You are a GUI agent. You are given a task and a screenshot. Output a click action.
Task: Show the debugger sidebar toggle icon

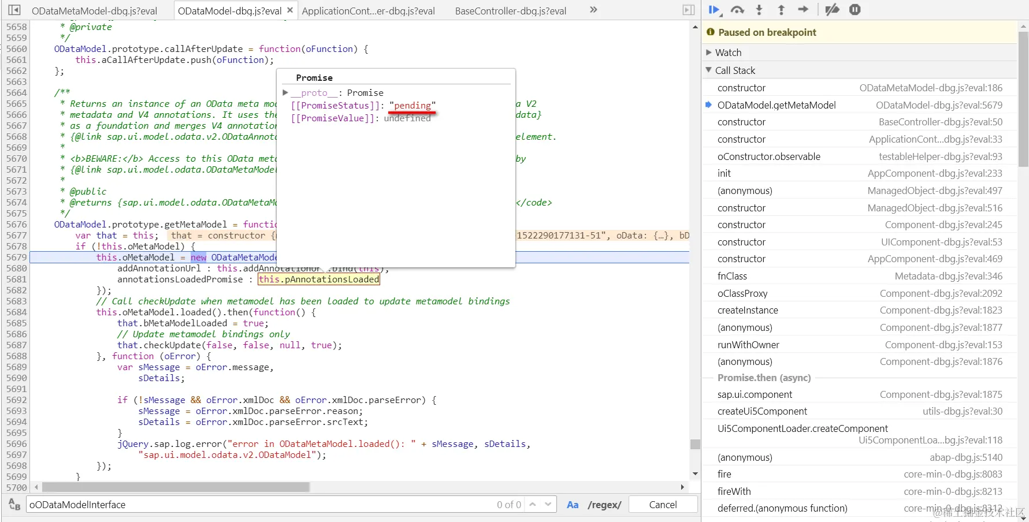[689, 10]
